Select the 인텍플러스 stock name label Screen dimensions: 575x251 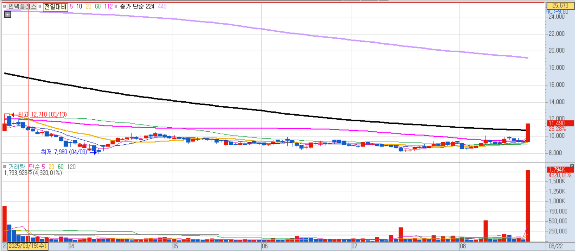pyautogui.click(x=22, y=6)
